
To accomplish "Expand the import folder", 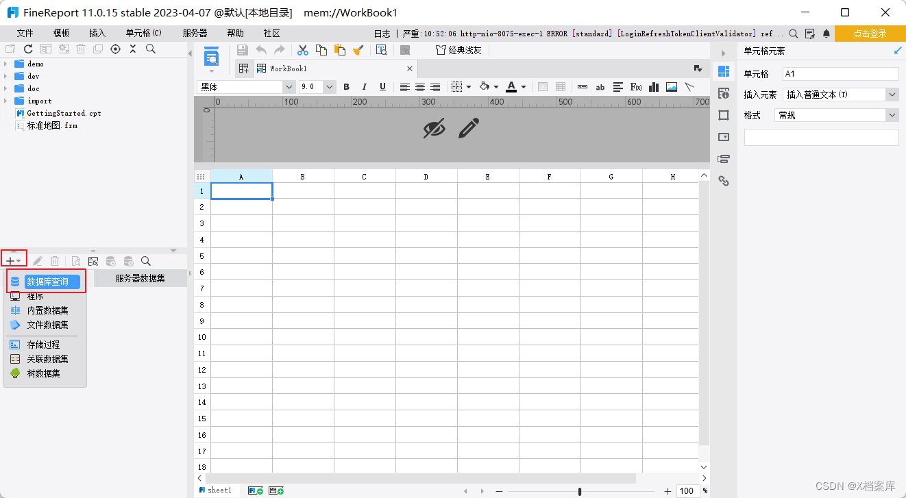I will point(5,101).
